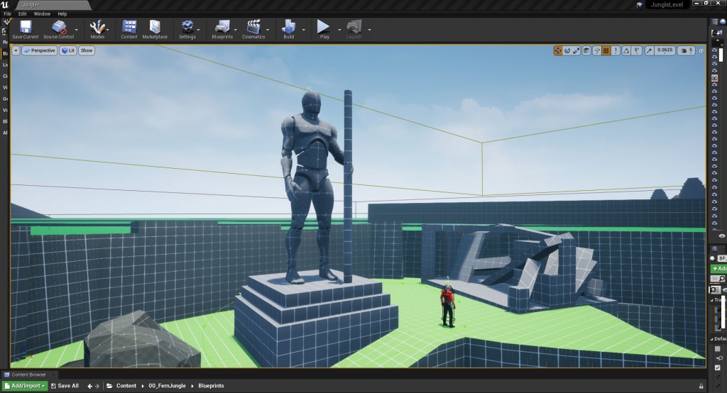
Task: Open the Edit menu
Action: (23, 13)
